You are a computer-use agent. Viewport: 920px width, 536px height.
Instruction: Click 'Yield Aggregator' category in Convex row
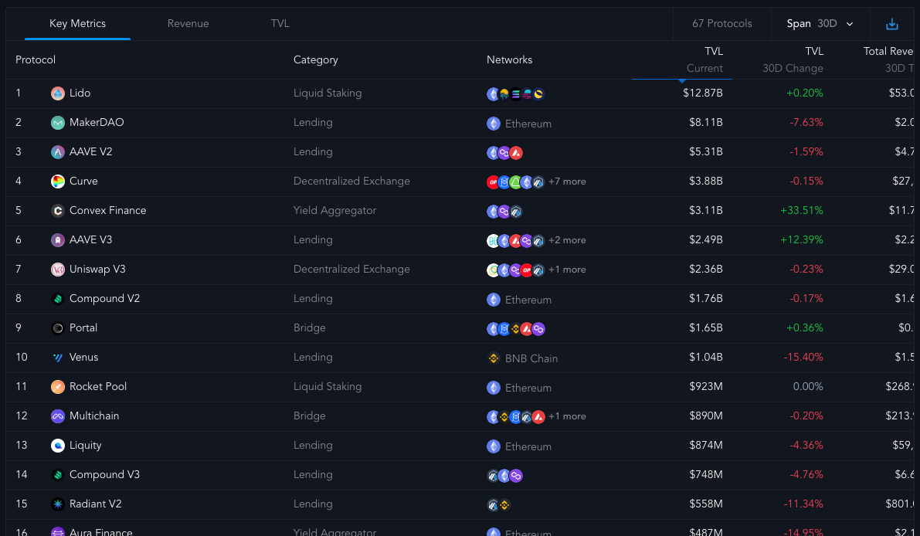[335, 211]
